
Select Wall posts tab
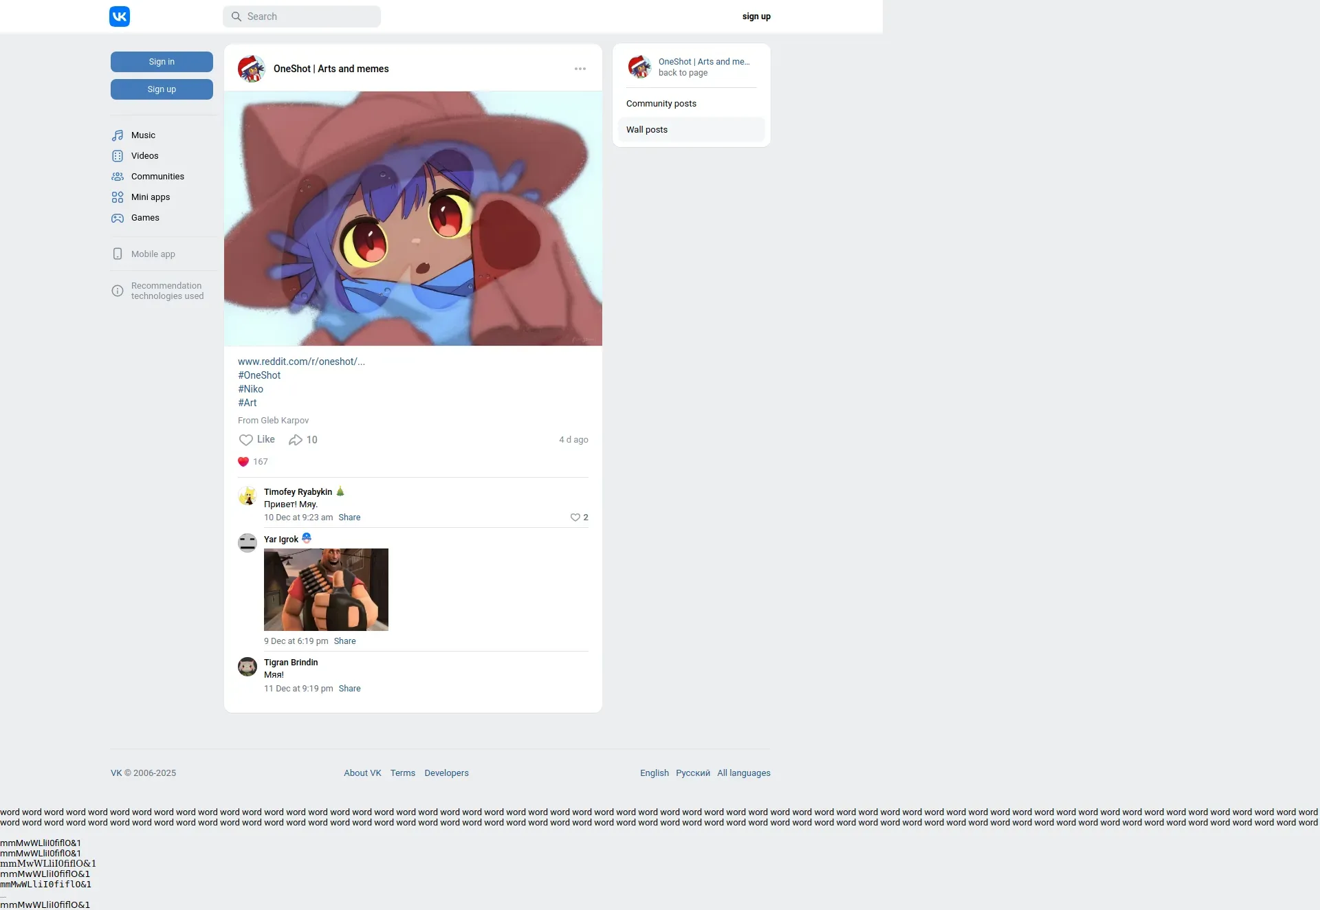pyautogui.click(x=647, y=130)
